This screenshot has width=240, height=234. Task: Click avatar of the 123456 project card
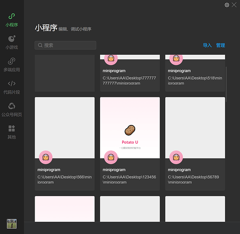click(111, 157)
